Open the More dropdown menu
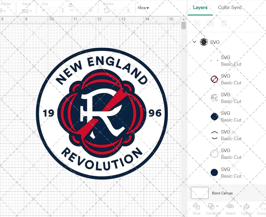This screenshot has height=217, width=266. tap(143, 8)
